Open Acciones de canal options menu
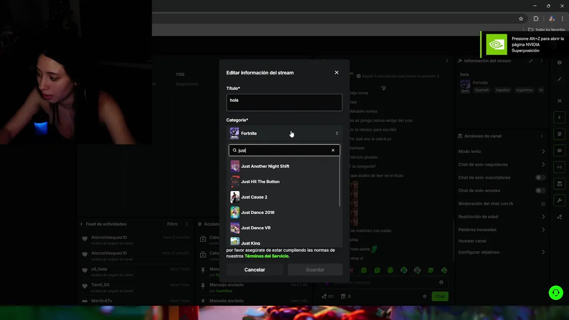This screenshot has height=320, width=569. (x=541, y=136)
